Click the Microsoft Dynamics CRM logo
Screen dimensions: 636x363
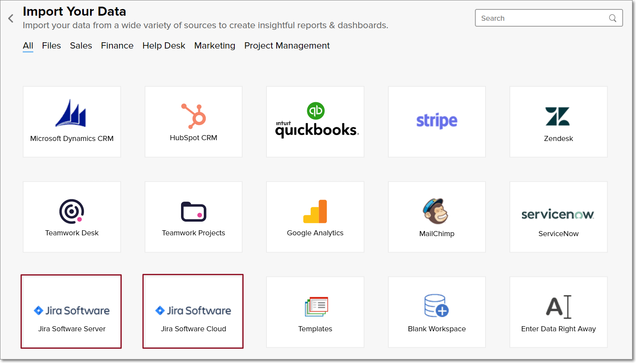71,113
